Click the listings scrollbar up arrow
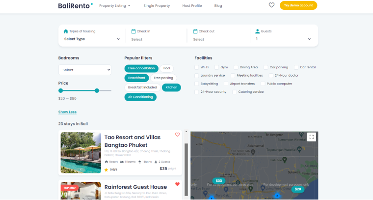 pyautogui.click(x=186, y=132)
